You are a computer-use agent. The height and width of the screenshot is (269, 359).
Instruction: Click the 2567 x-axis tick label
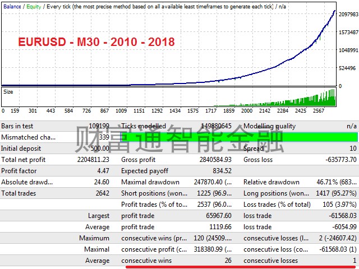(319, 111)
